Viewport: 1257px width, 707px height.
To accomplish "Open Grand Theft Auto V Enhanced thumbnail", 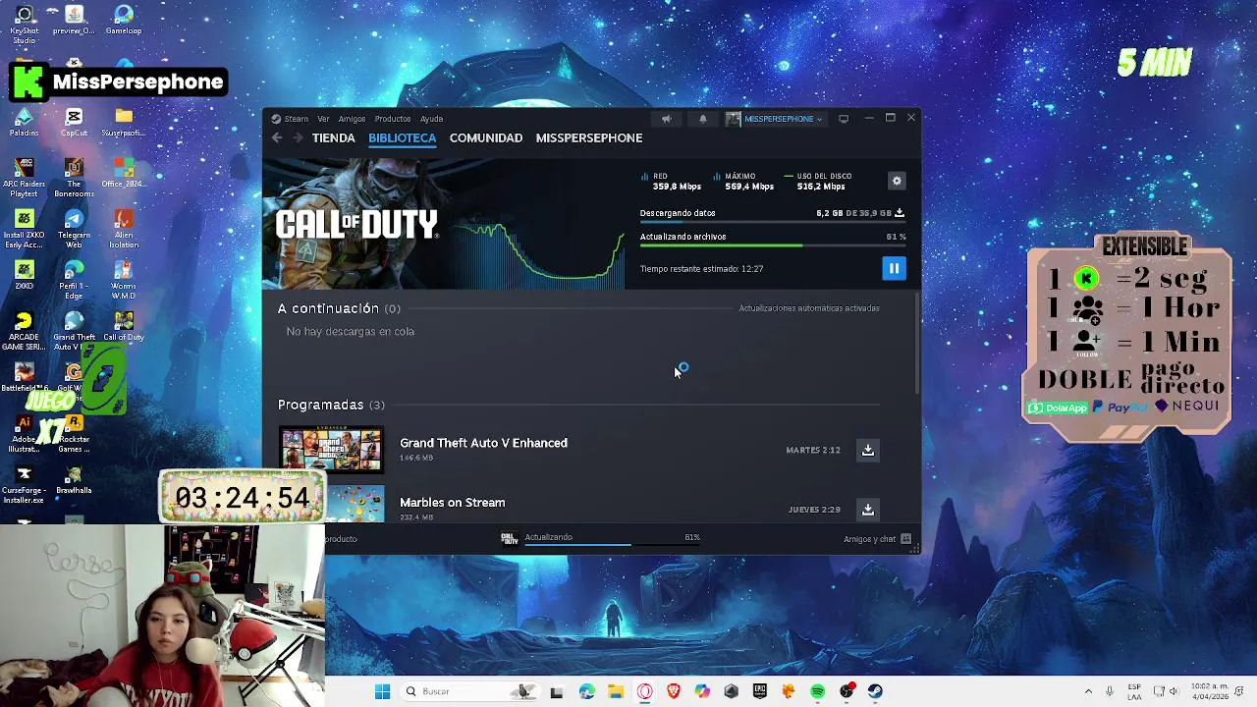I will point(331,450).
